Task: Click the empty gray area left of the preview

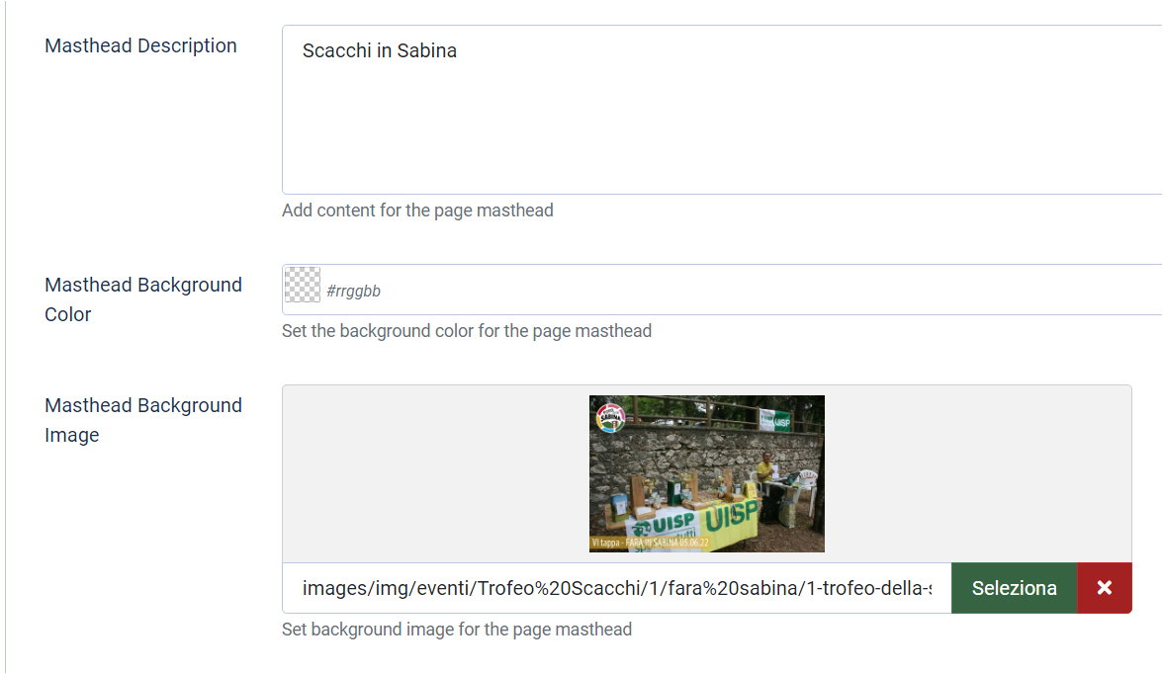Action: (435, 474)
